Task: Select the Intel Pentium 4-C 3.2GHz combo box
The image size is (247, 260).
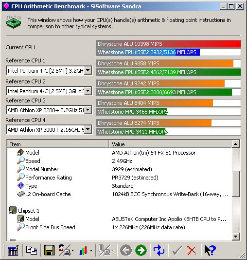Action: pos(49,71)
